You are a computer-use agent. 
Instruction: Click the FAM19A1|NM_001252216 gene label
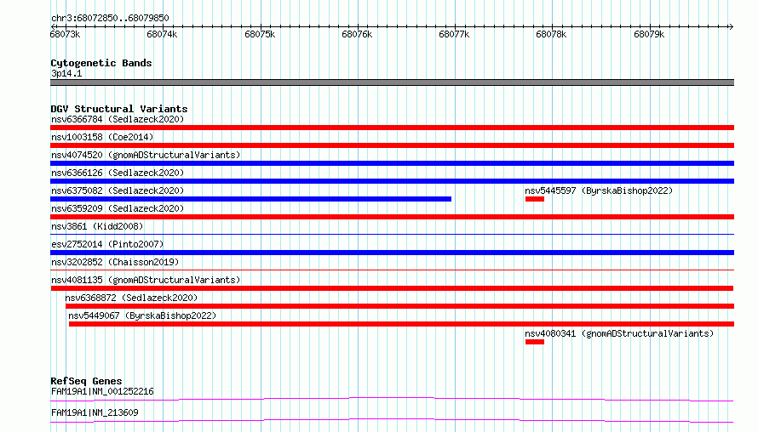(x=102, y=391)
